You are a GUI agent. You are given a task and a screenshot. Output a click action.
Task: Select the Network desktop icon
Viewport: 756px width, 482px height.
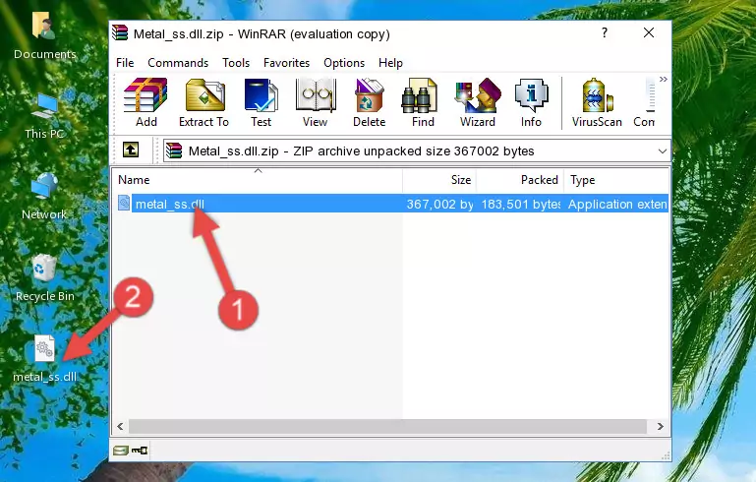tap(44, 197)
